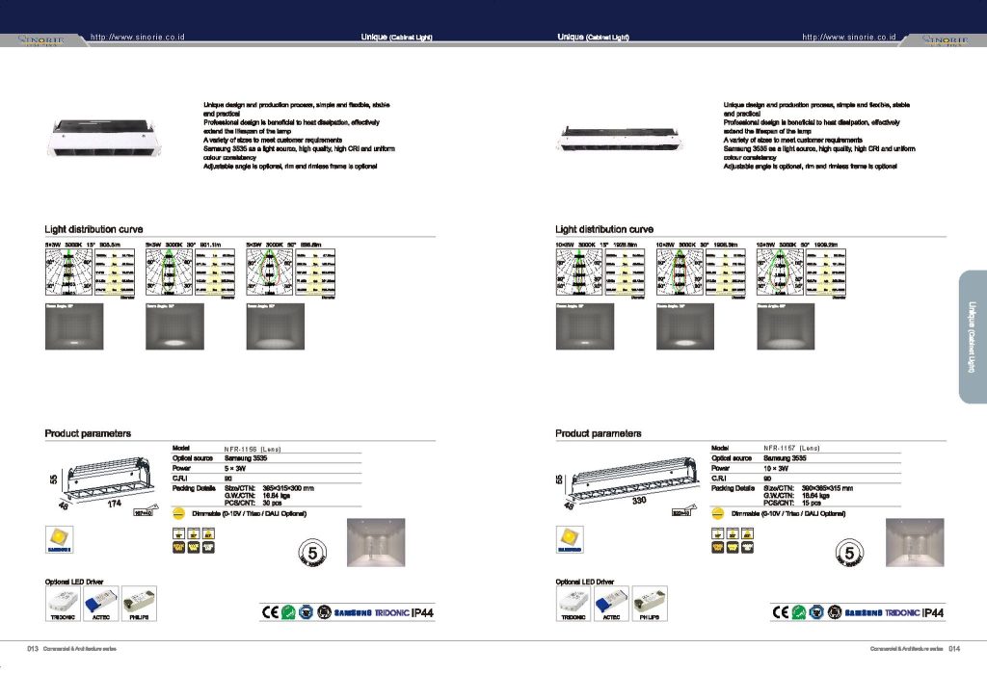Screen dimensions: 987x674
Task: Click the Sinorie logo in top-left header
Action: (42, 39)
